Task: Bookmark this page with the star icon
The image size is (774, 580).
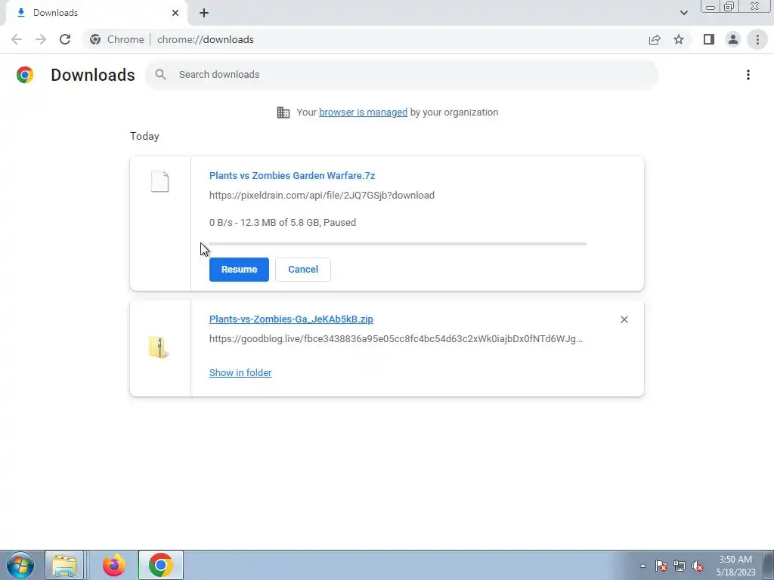Action: tap(679, 39)
